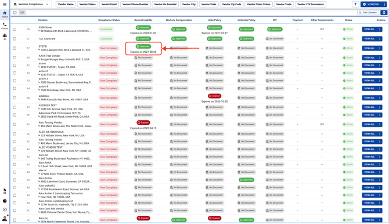Open the Vendors Compliance dropdown
Image resolution: width=389 pixels, height=224 pixels.
pos(31,4)
